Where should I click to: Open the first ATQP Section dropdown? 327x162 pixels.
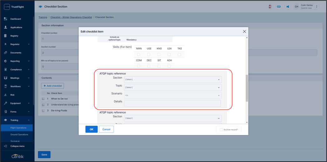(x=172, y=79)
